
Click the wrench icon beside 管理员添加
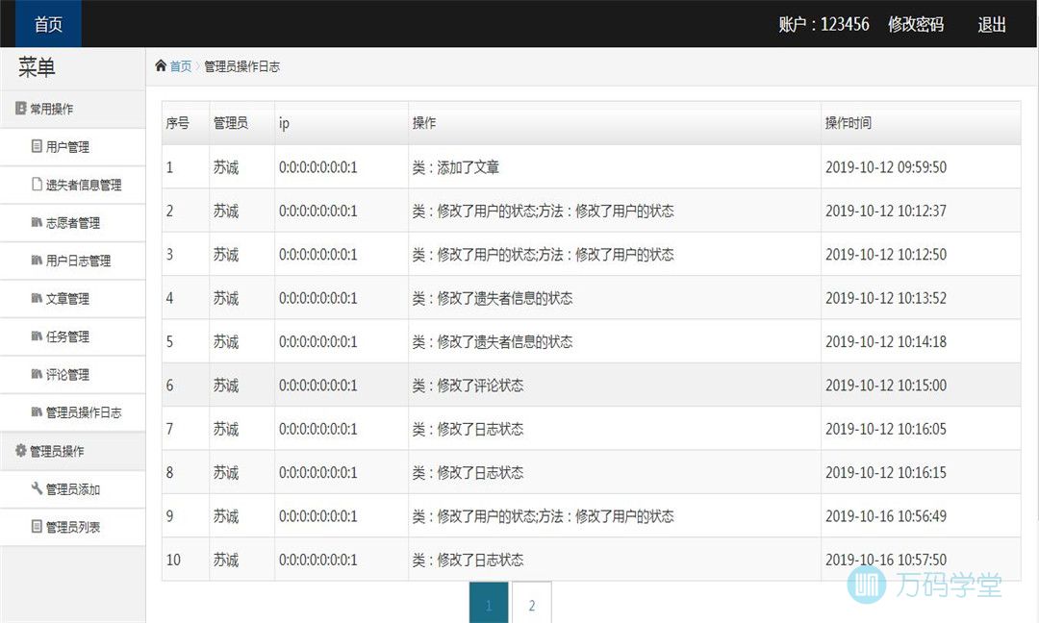click(37, 489)
